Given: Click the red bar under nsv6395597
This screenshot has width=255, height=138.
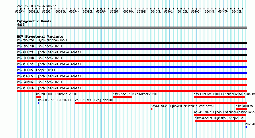Looking at the screenshot, I should click(122, 97).
